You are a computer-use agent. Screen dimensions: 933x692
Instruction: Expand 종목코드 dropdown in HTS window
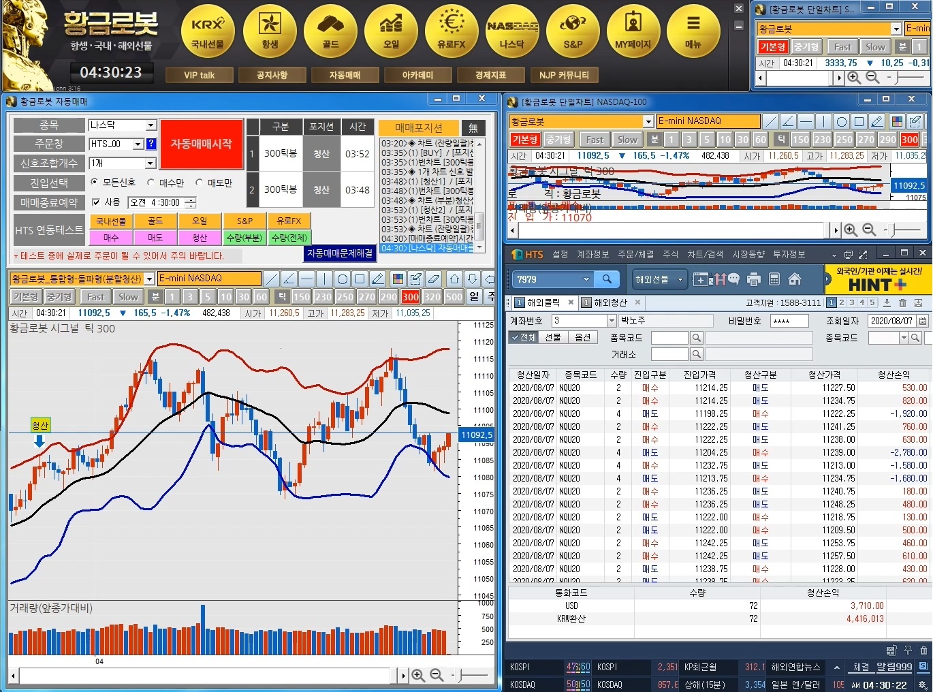pos(904,338)
